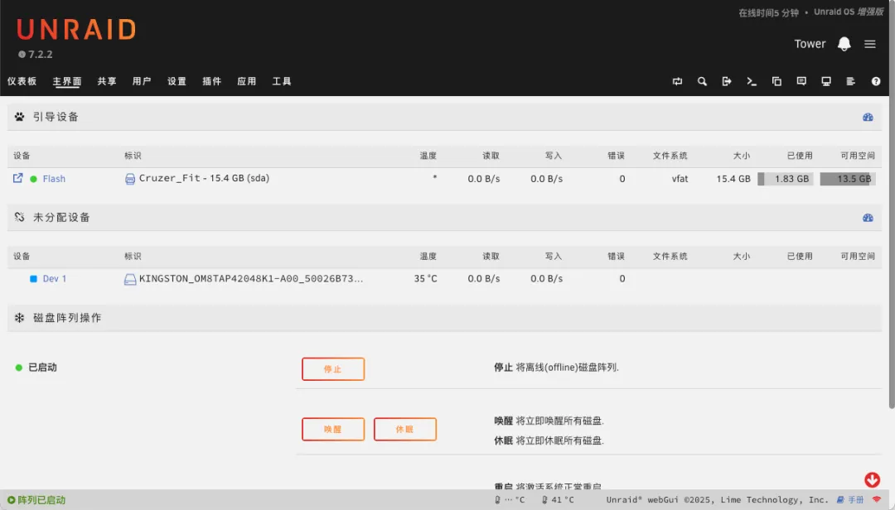895x510 pixels.
Task: Open the hamburger menu beside the bell
Action: click(869, 44)
